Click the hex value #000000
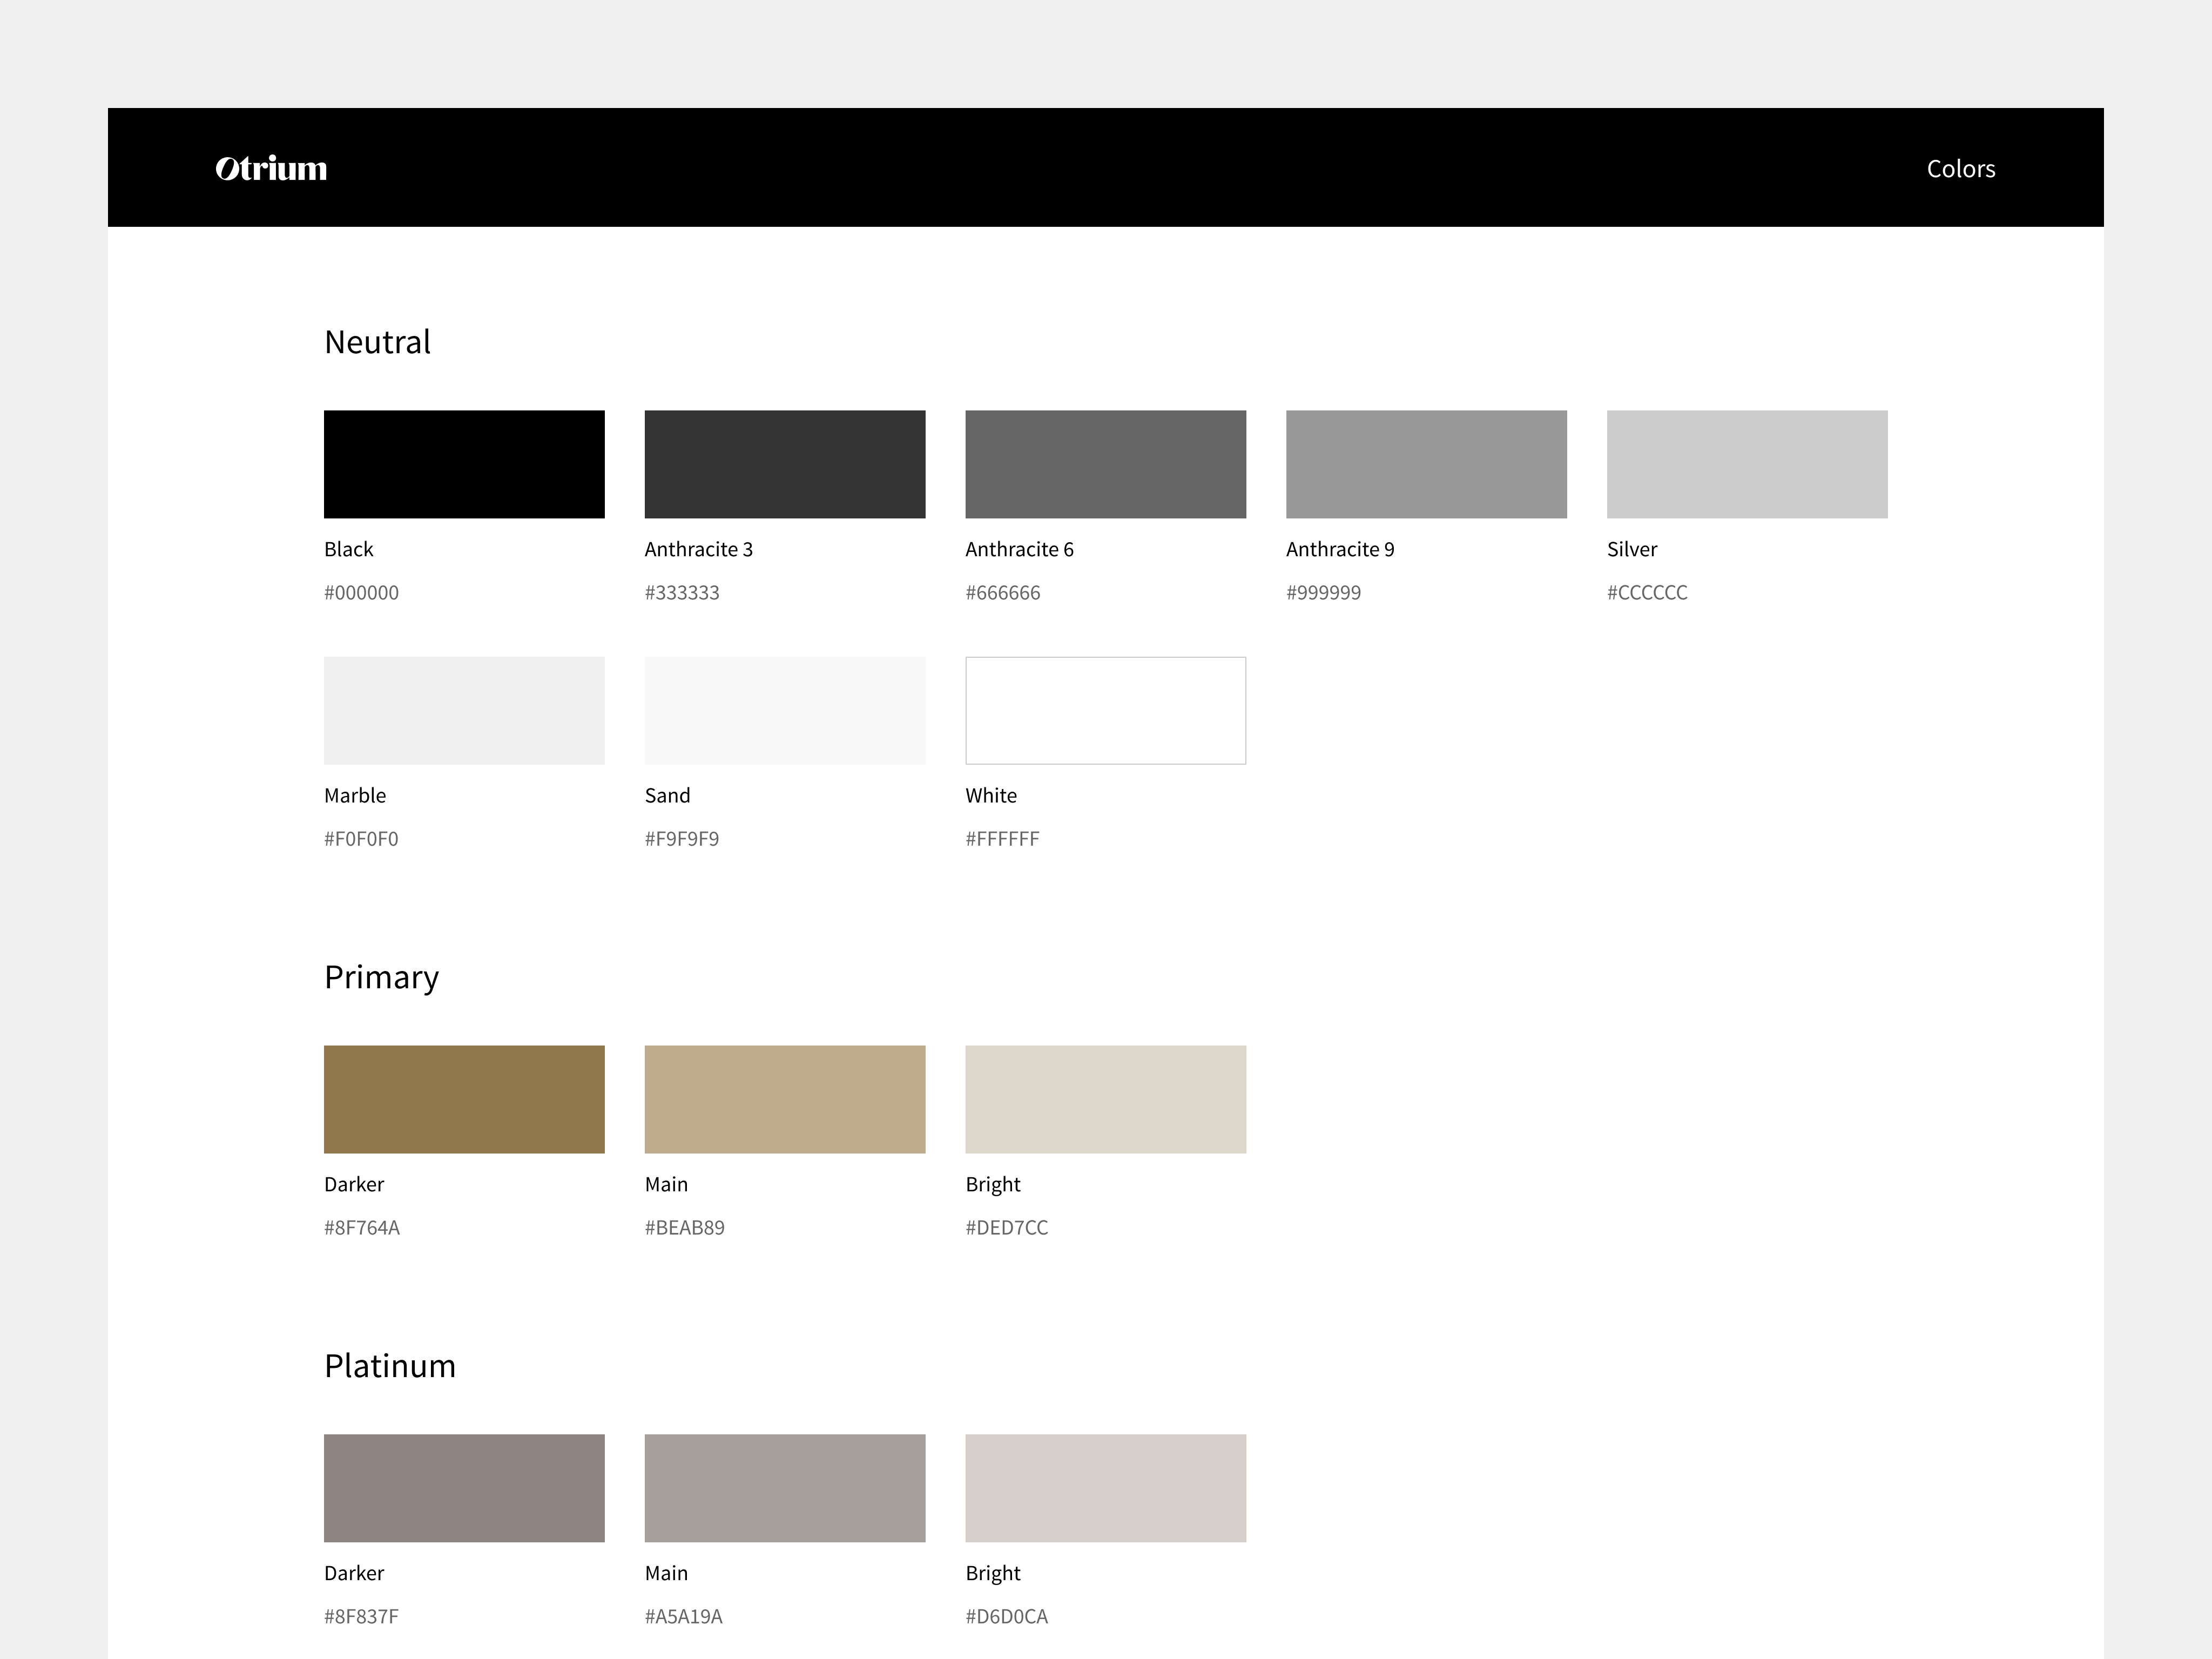The height and width of the screenshot is (1659, 2212). tap(361, 592)
